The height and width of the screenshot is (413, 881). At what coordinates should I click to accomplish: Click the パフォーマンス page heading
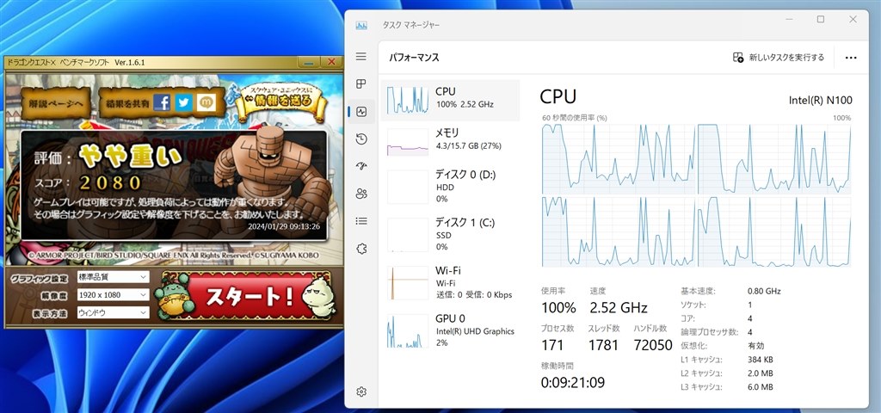(414, 58)
